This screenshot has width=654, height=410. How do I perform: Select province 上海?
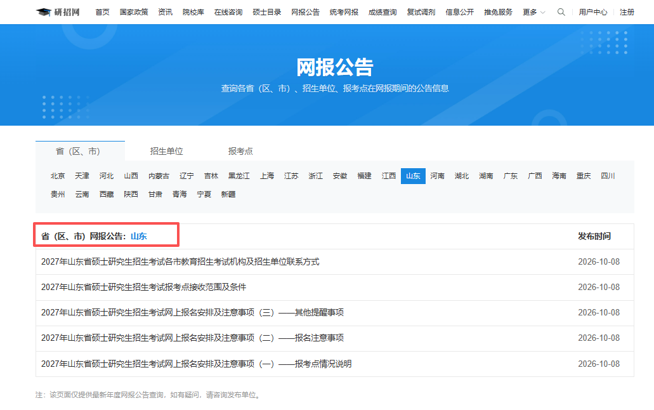(x=267, y=176)
